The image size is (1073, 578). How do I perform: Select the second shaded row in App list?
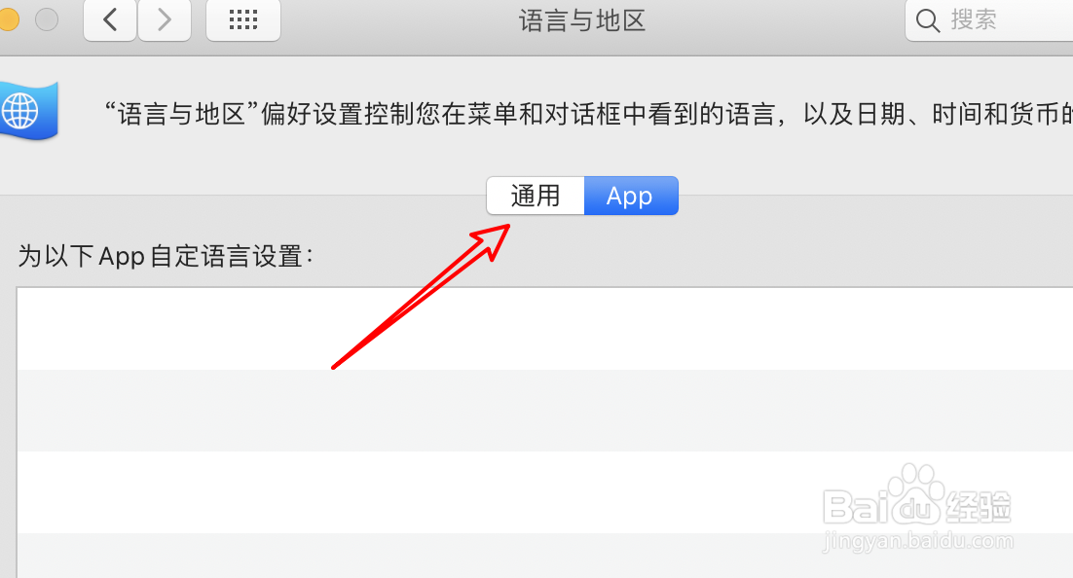click(544, 411)
